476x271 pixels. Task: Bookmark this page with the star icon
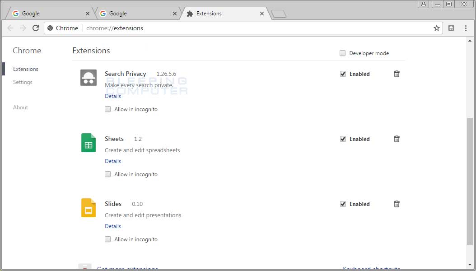437,28
